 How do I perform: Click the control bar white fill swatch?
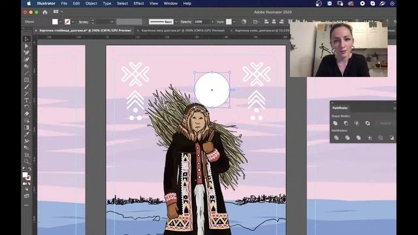(x=55, y=22)
